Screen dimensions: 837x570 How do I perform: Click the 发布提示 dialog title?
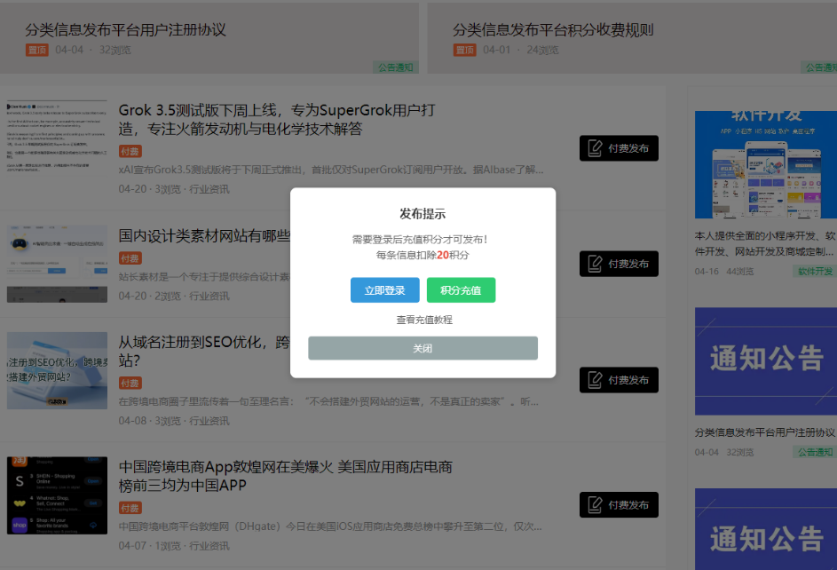pos(422,214)
